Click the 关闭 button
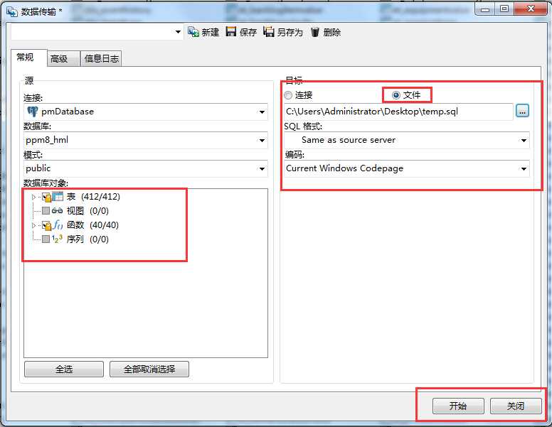Image resolution: width=552 pixels, height=427 pixels. [516, 406]
